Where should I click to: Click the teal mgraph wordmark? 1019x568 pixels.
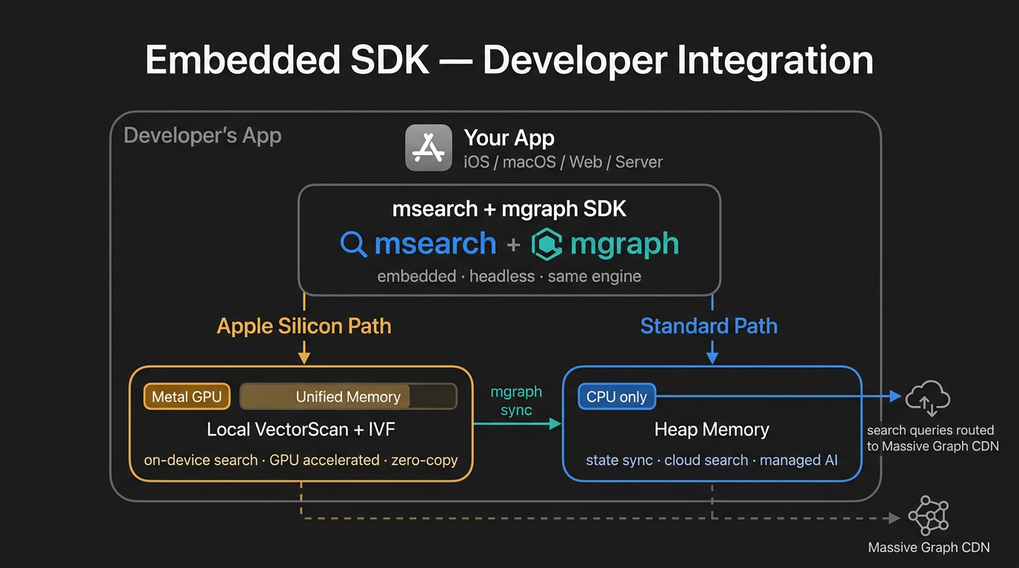pos(625,246)
